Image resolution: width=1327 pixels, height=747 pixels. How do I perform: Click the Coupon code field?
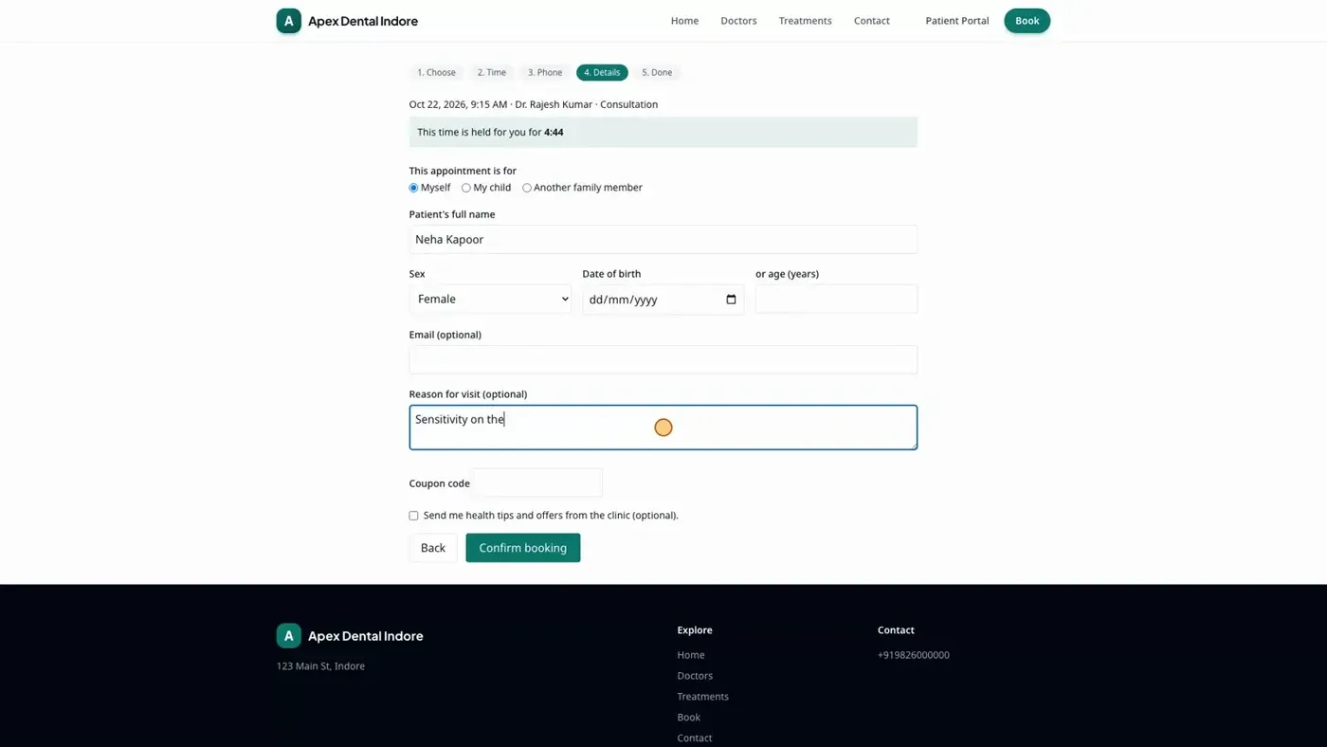(x=537, y=483)
